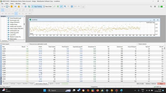Tile windows with the grid icon
This screenshot has width=166, height=93.
(x=72, y=6)
